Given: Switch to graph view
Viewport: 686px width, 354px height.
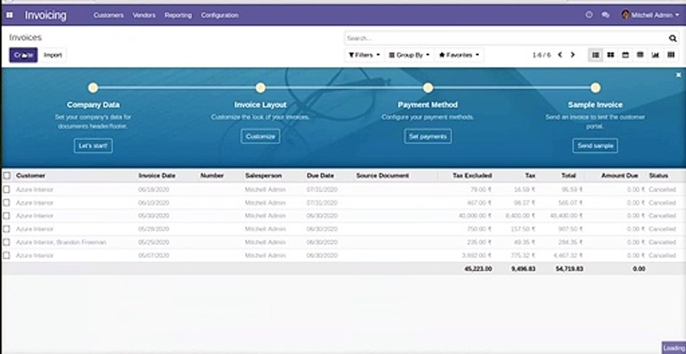Looking at the screenshot, I should pyautogui.click(x=655, y=55).
